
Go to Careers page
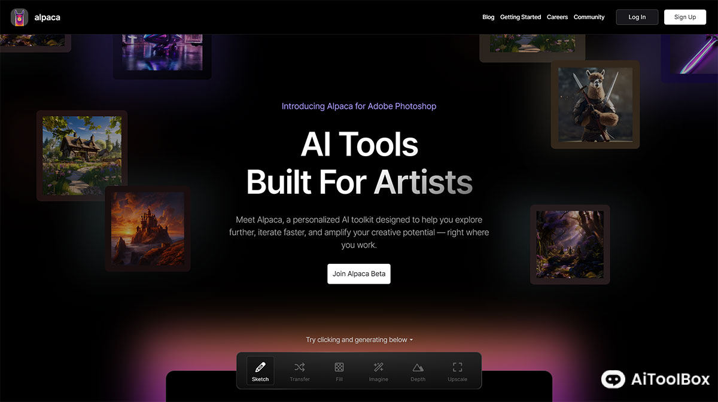(x=557, y=17)
